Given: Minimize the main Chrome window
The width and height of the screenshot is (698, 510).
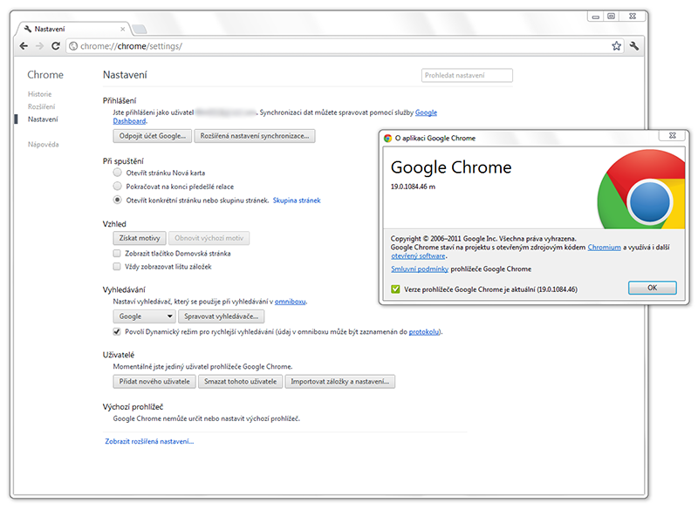Looking at the screenshot, I should 595,17.
